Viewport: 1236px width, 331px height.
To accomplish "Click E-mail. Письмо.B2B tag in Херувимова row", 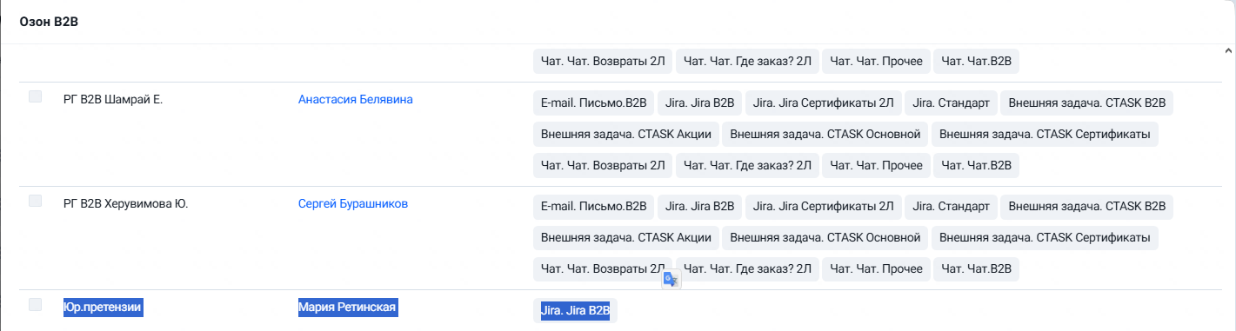I will coord(593,207).
